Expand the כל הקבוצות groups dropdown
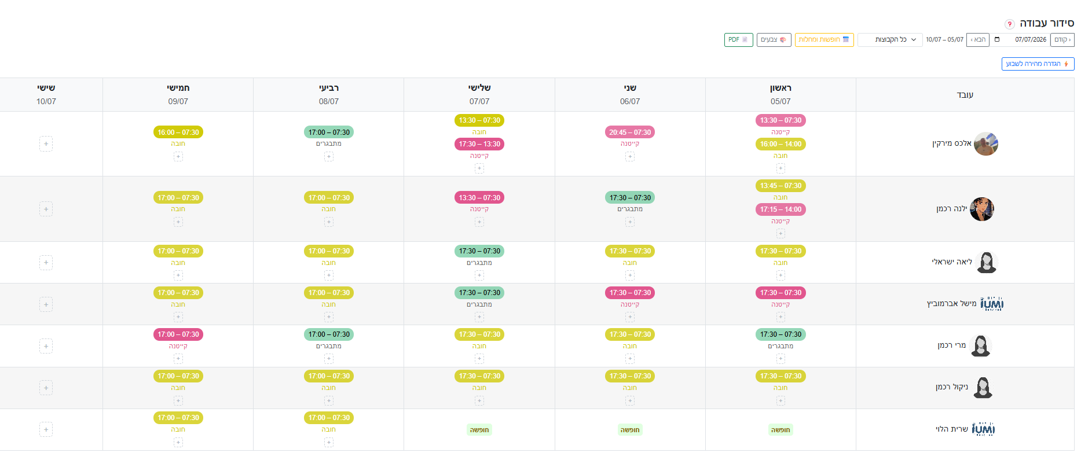Image resolution: width=1081 pixels, height=460 pixels. (x=890, y=40)
